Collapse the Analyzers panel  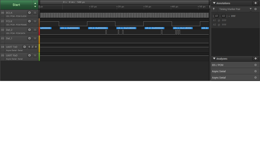click(214, 58)
